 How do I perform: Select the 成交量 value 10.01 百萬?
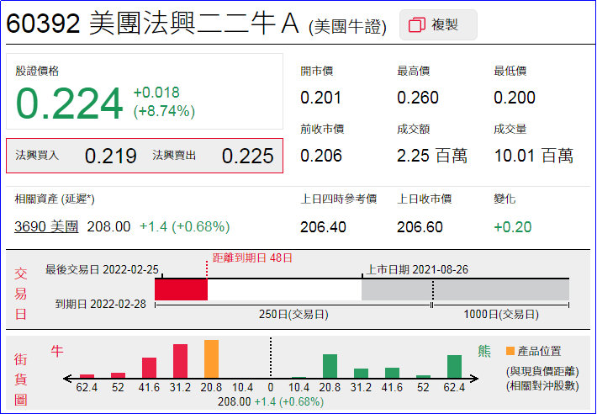click(x=533, y=156)
